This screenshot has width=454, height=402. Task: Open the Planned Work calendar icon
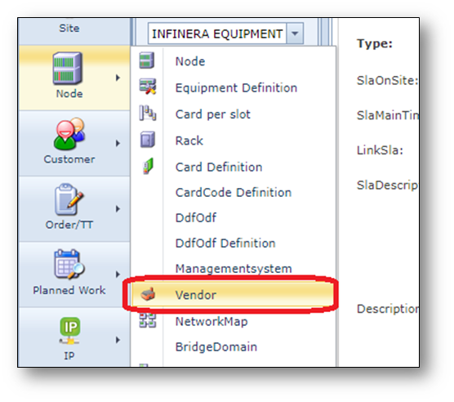pyautogui.click(x=69, y=265)
